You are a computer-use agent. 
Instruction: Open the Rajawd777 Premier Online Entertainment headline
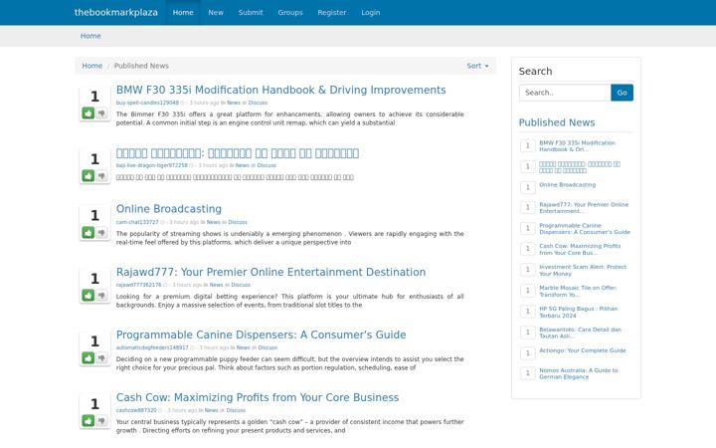(270, 272)
